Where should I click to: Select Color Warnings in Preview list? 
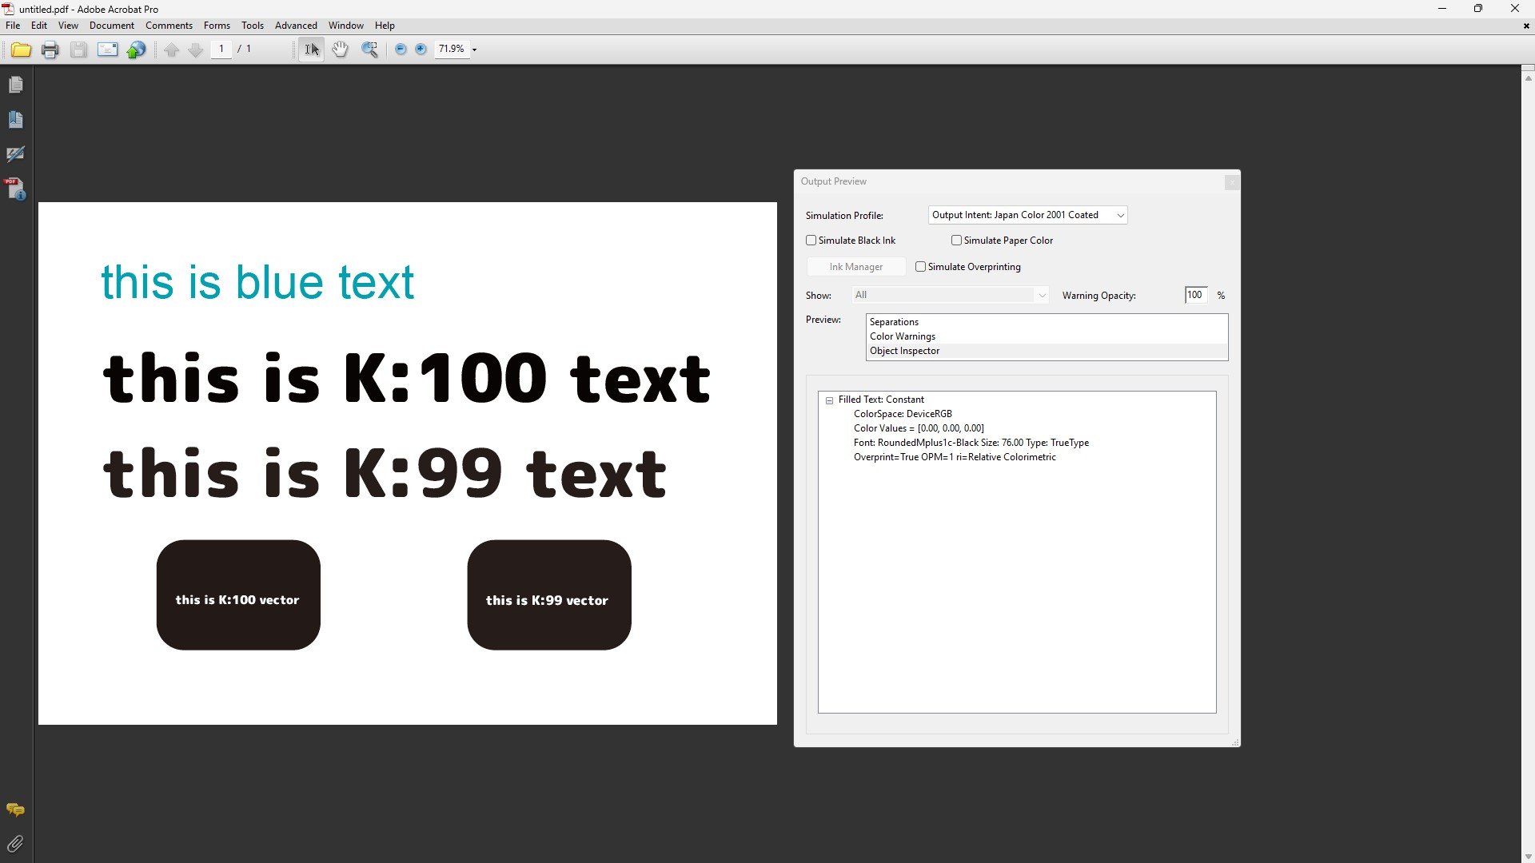pos(902,336)
